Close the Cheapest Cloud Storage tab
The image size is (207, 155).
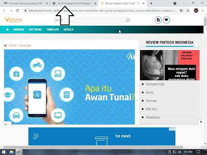[x=95, y=4]
